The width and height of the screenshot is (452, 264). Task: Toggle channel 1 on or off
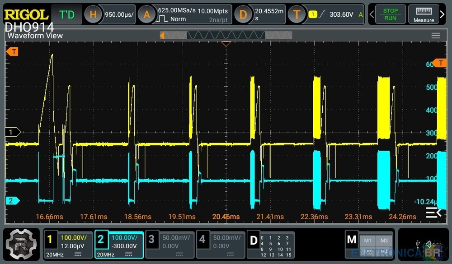(x=50, y=239)
